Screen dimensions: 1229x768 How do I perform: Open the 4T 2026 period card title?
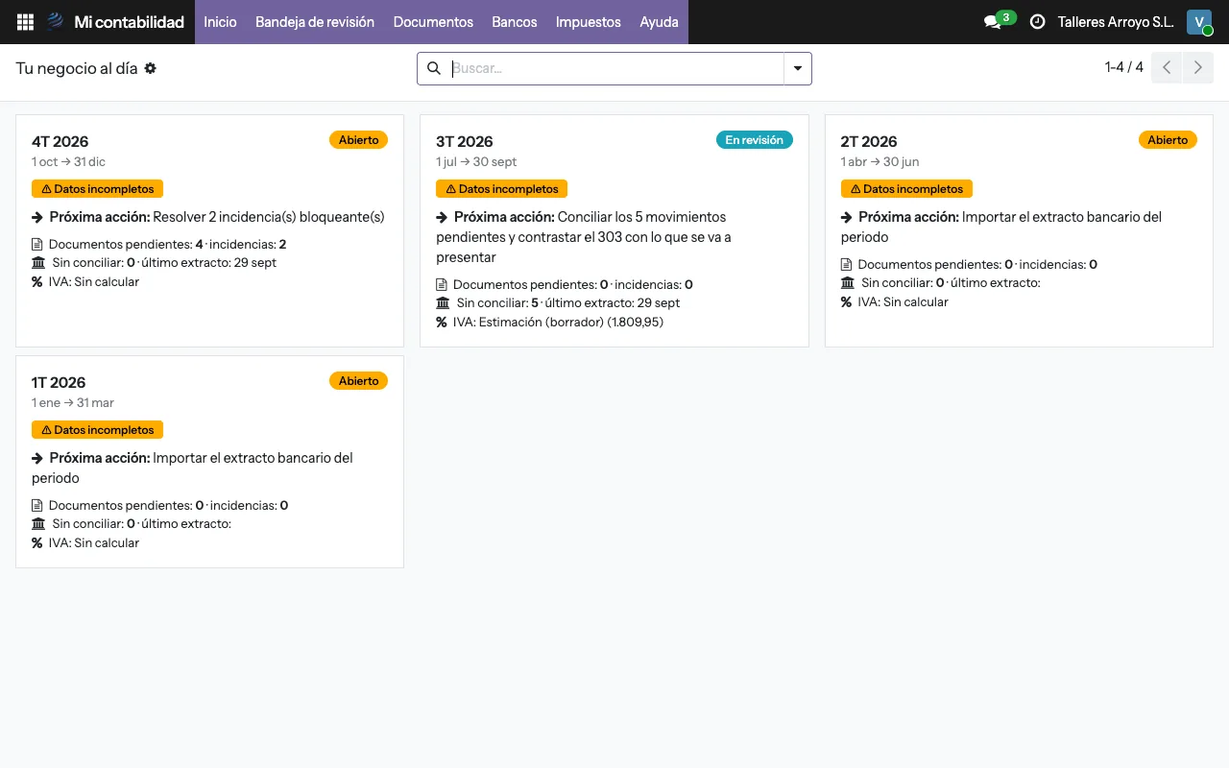(x=60, y=142)
